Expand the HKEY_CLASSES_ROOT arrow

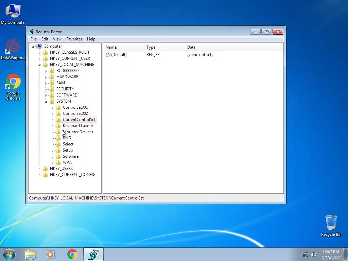click(39, 53)
